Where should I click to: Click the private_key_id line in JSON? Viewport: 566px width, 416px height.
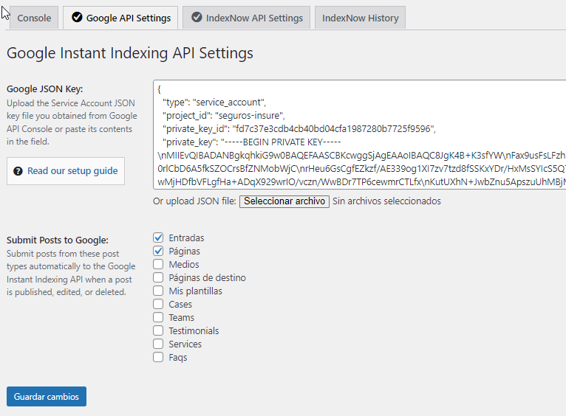tap(299, 129)
